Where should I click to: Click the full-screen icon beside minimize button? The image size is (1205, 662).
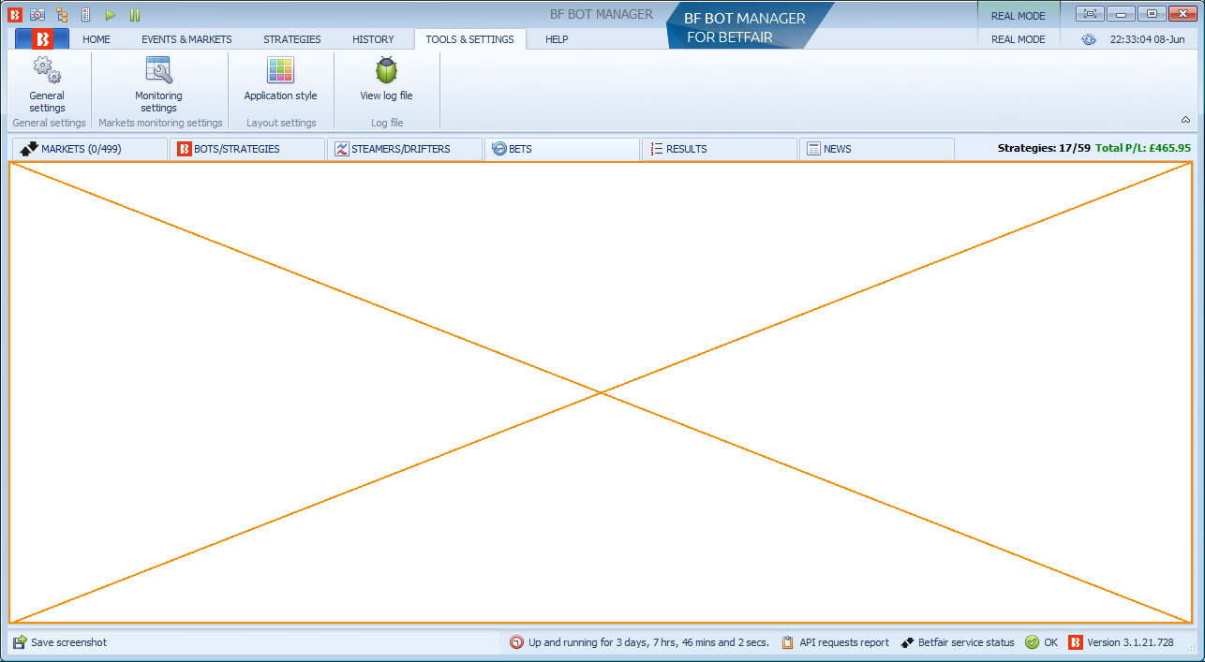(x=1090, y=14)
